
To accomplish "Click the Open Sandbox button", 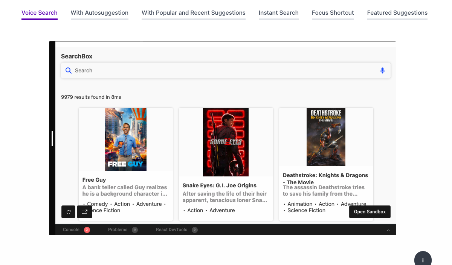I will point(370,212).
